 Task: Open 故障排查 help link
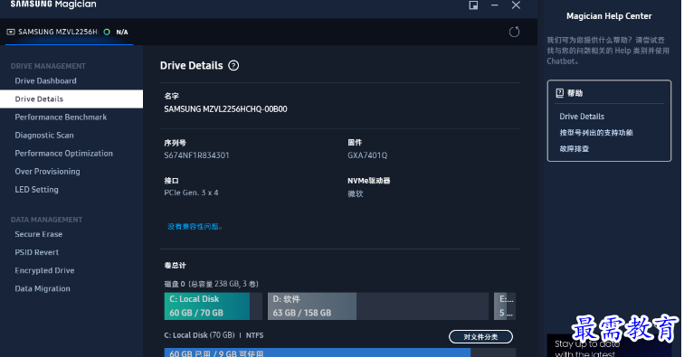point(574,148)
